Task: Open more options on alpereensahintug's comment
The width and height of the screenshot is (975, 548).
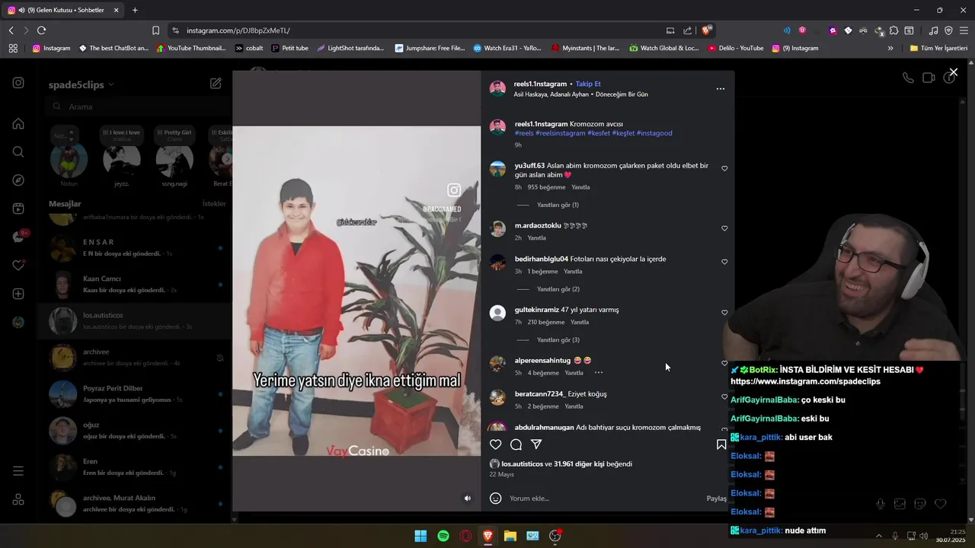Action: coord(599,373)
